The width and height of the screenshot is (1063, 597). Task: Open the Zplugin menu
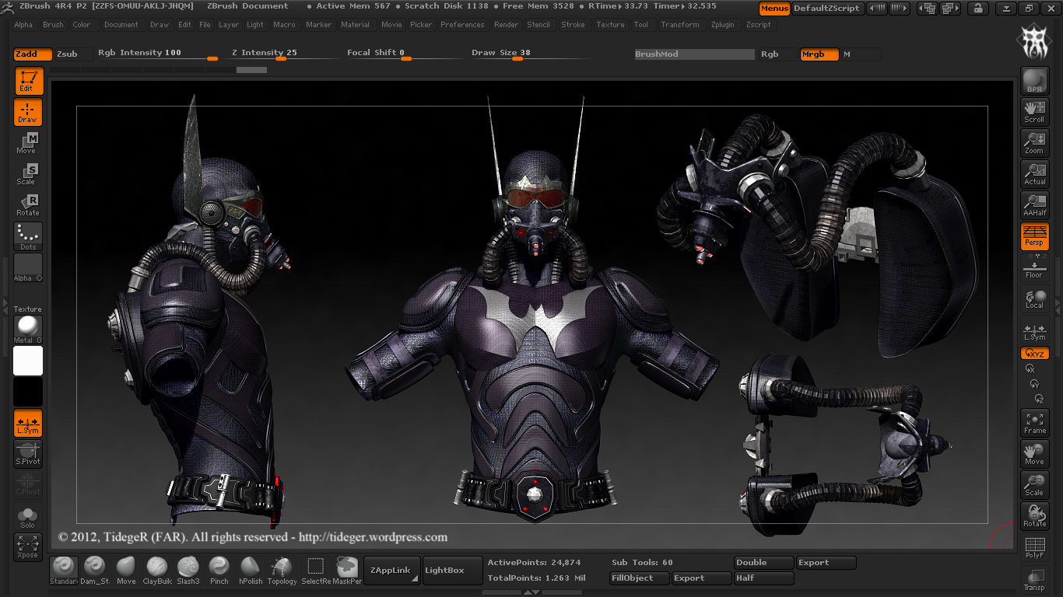723,25
